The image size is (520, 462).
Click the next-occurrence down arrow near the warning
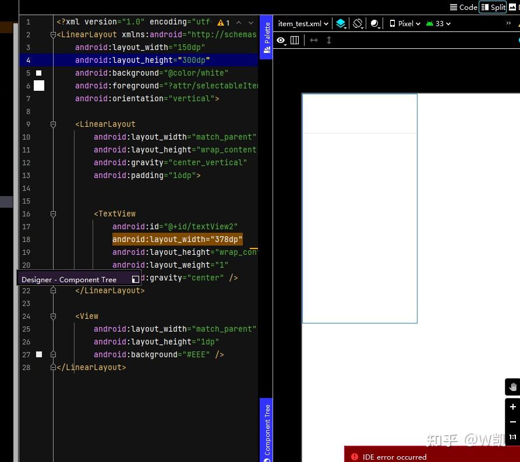click(250, 22)
